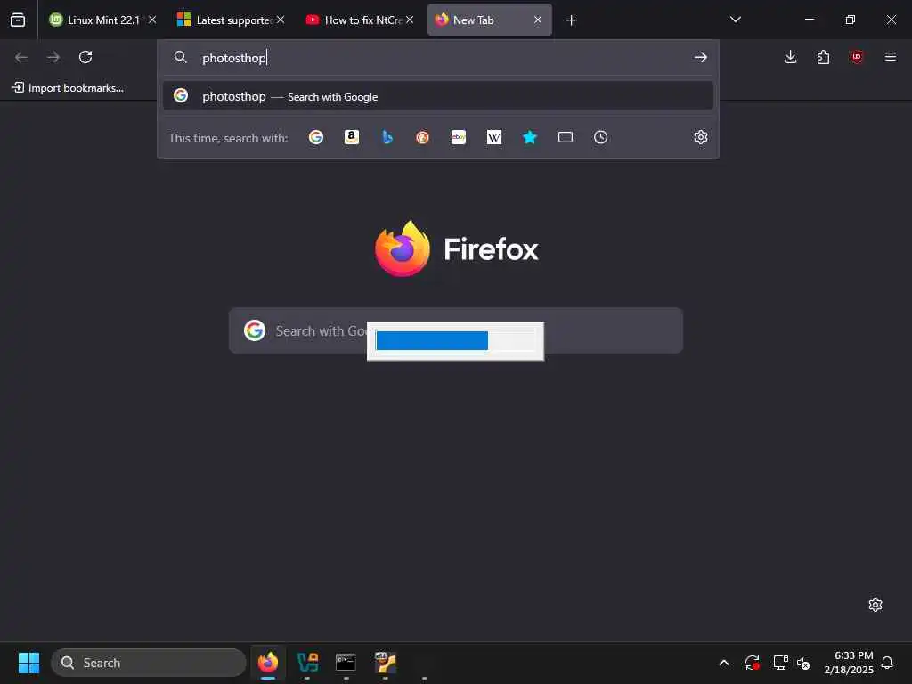Search open tabs icon
The height and width of the screenshot is (684, 912).
point(566,137)
